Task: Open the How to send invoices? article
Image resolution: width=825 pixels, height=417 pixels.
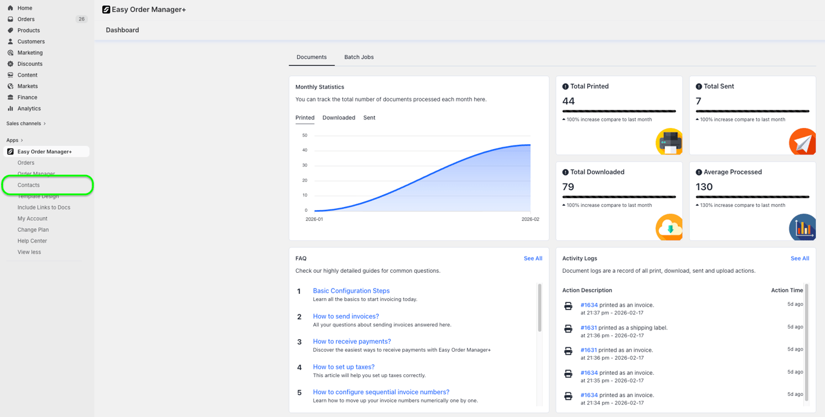Action: click(x=346, y=316)
